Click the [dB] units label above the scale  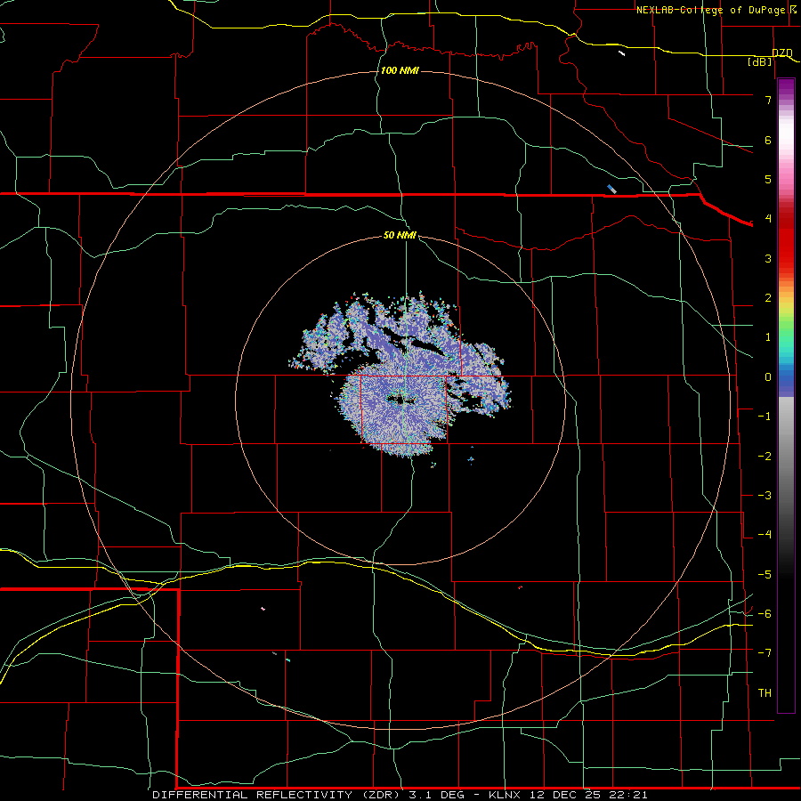(760, 61)
